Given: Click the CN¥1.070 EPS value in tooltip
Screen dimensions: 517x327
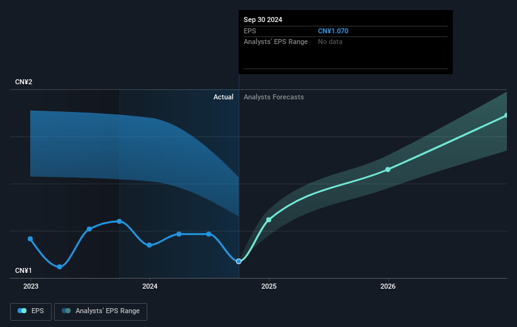Looking at the screenshot, I should [333, 31].
